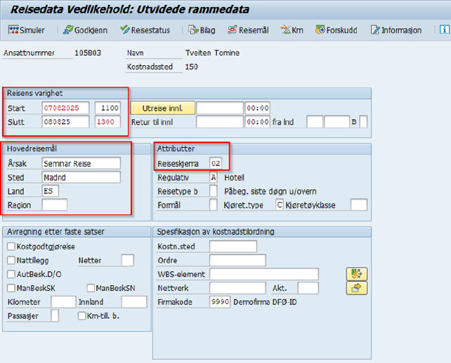Image resolution: width=451 pixels, height=363 pixels.
Task: Click the upper yellow cost distribution icon
Action: pyautogui.click(x=357, y=274)
